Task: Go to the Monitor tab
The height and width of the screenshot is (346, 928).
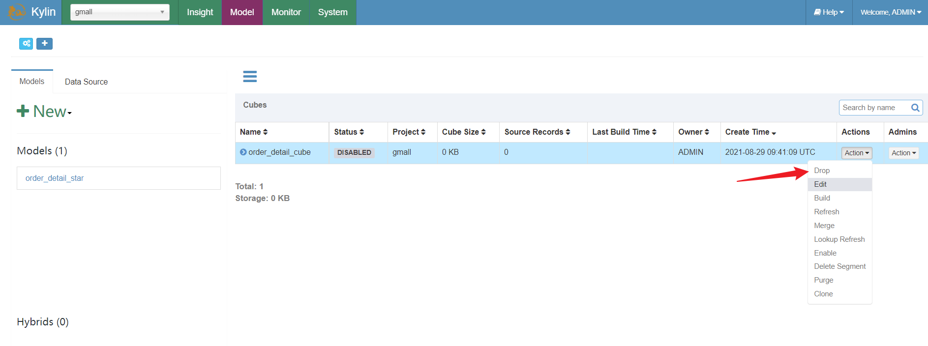Action: [x=286, y=12]
